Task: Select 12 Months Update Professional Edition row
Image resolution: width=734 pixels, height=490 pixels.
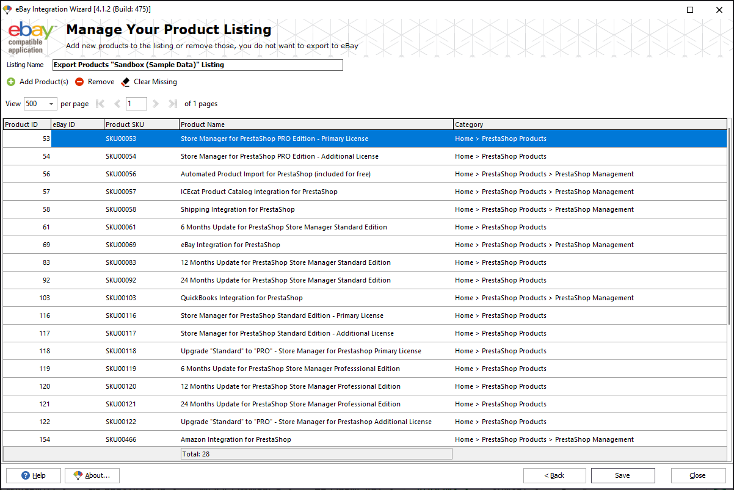Action: point(365,386)
